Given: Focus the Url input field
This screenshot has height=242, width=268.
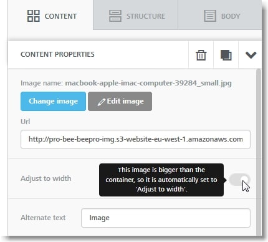Looking at the screenshot, I should point(135,139).
